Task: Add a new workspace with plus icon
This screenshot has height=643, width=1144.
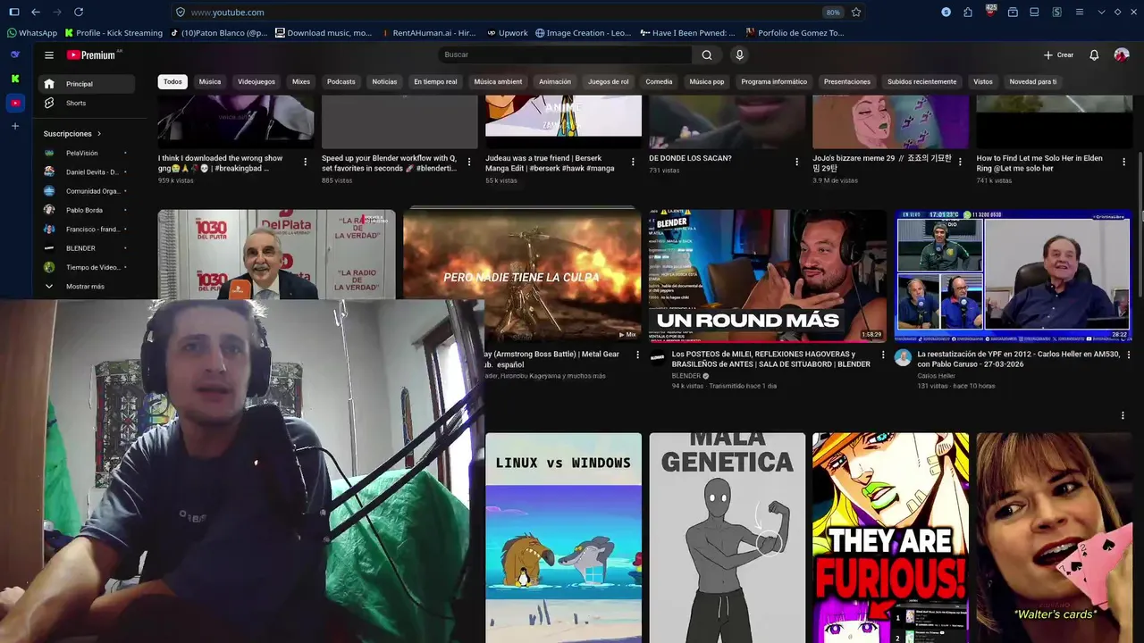Action: click(15, 126)
